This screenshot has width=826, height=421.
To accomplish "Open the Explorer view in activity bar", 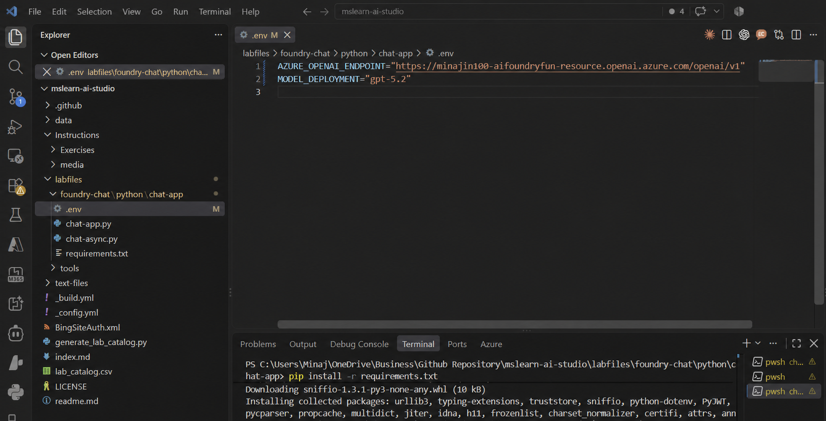I will coord(16,37).
